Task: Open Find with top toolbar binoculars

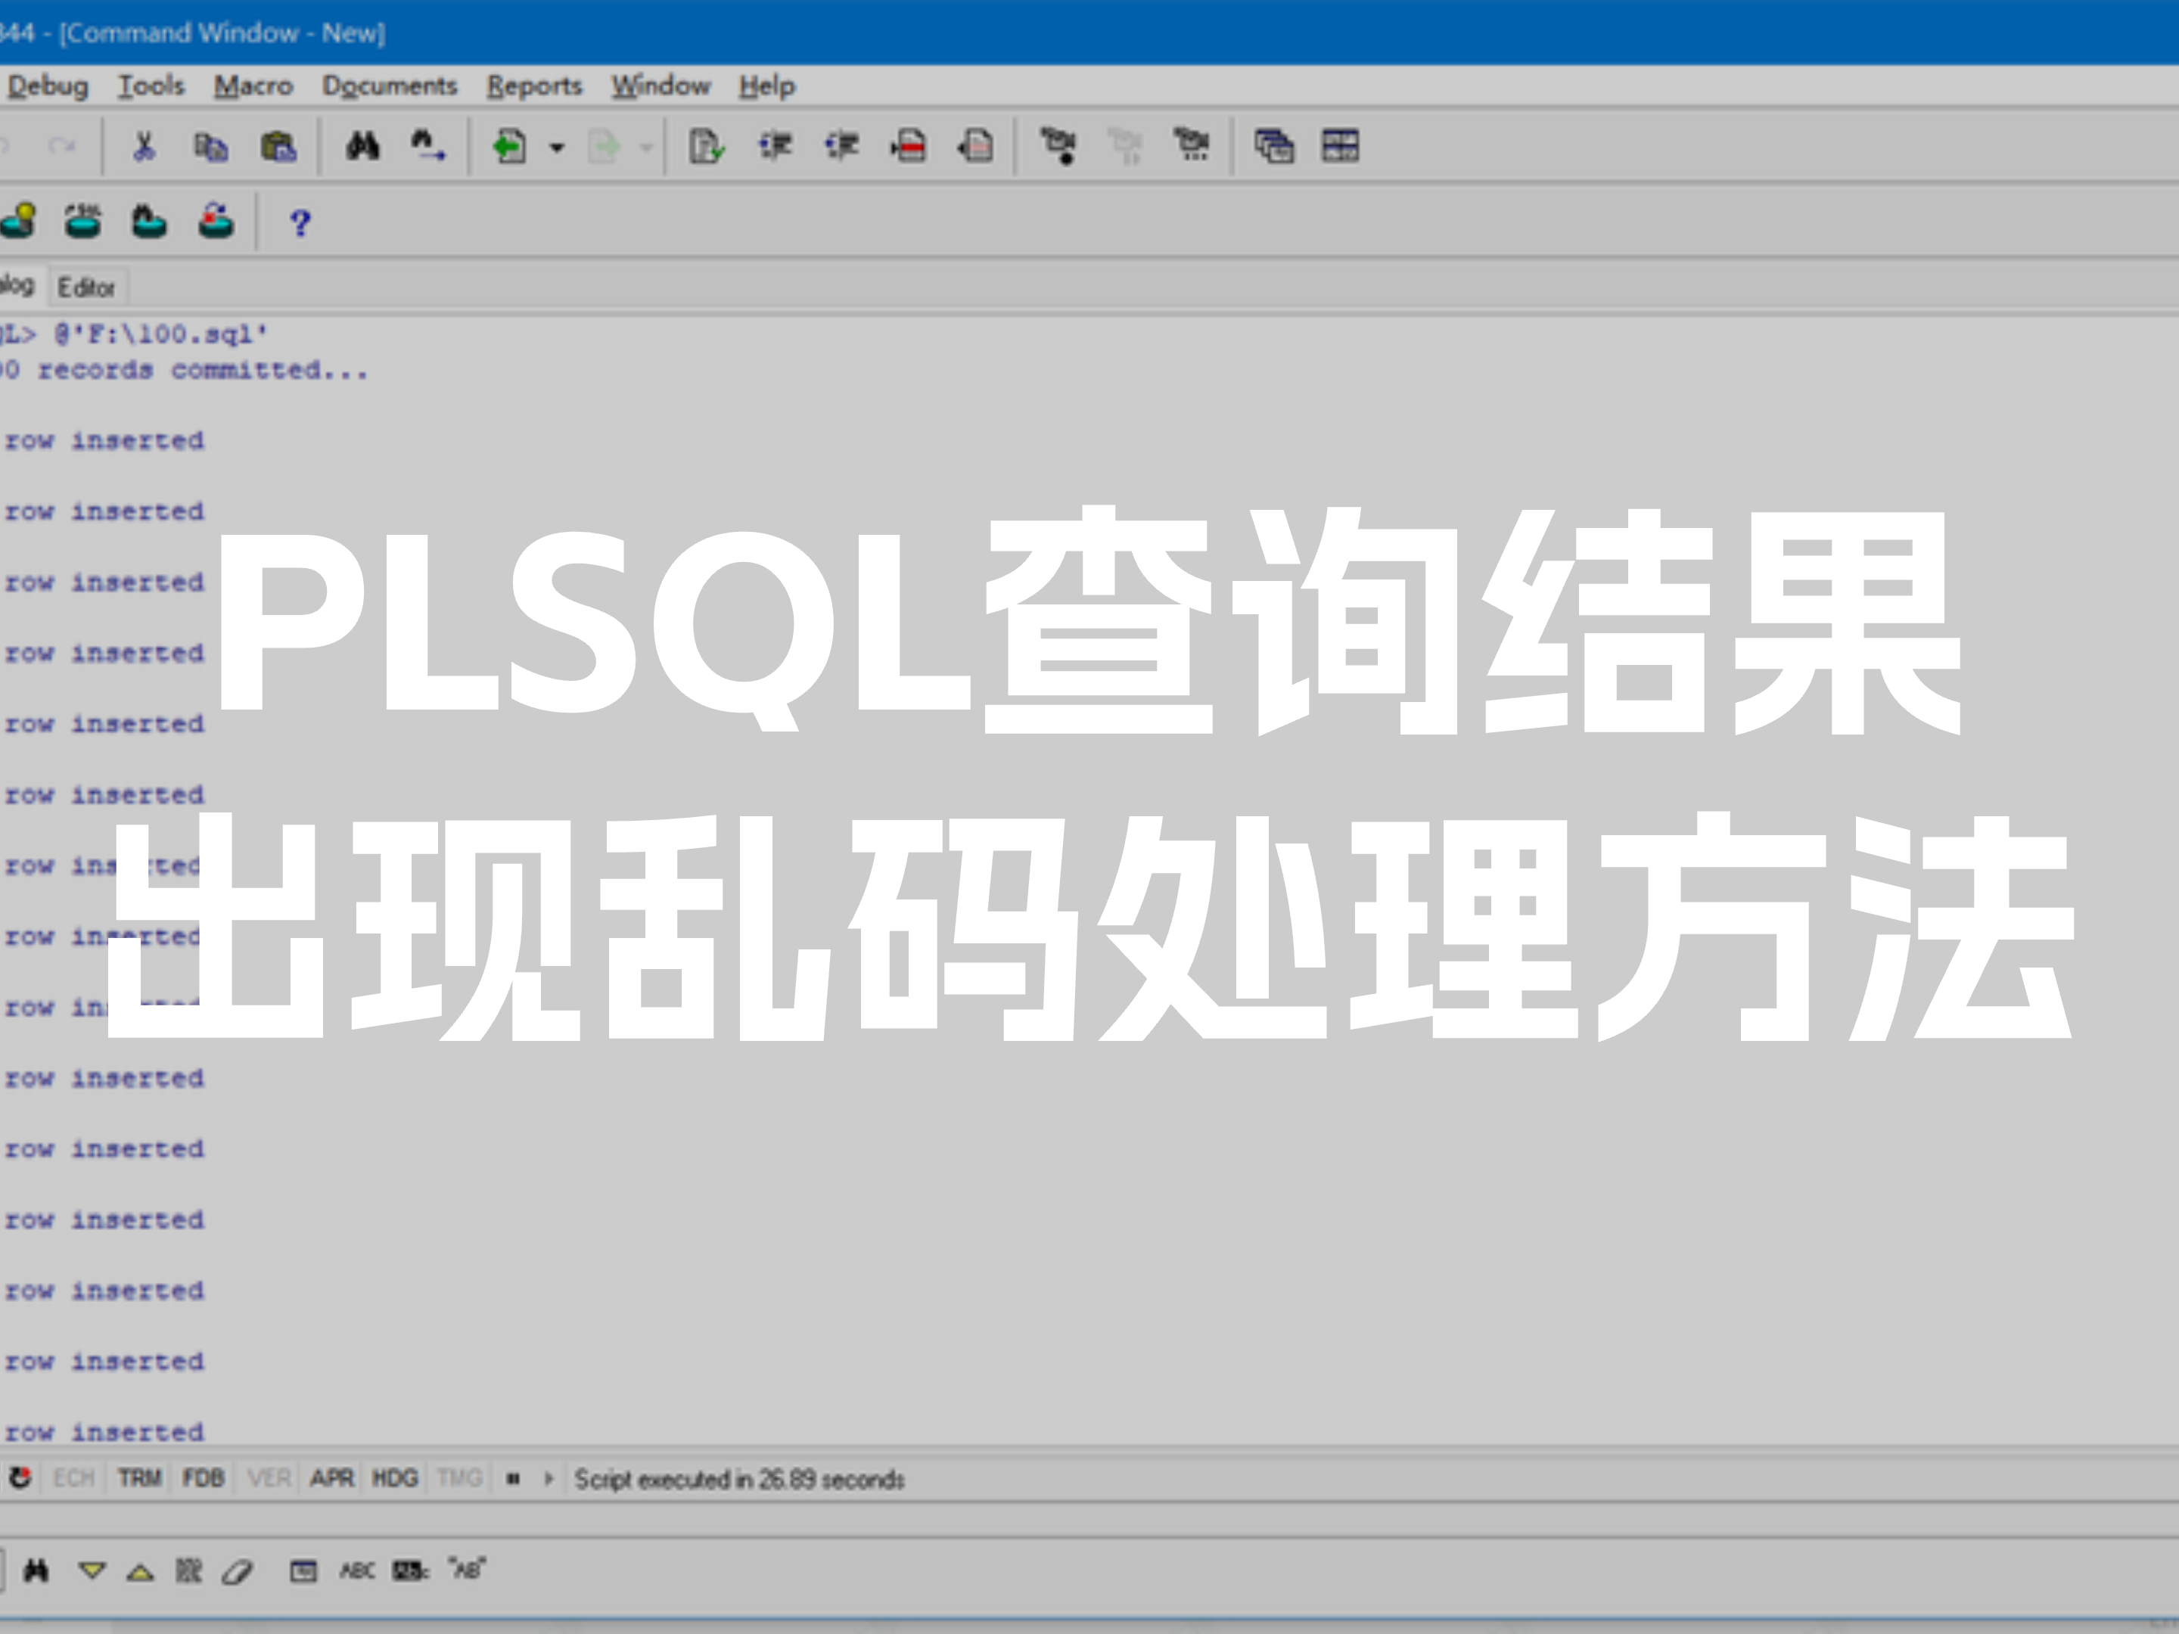Action: coord(362,147)
